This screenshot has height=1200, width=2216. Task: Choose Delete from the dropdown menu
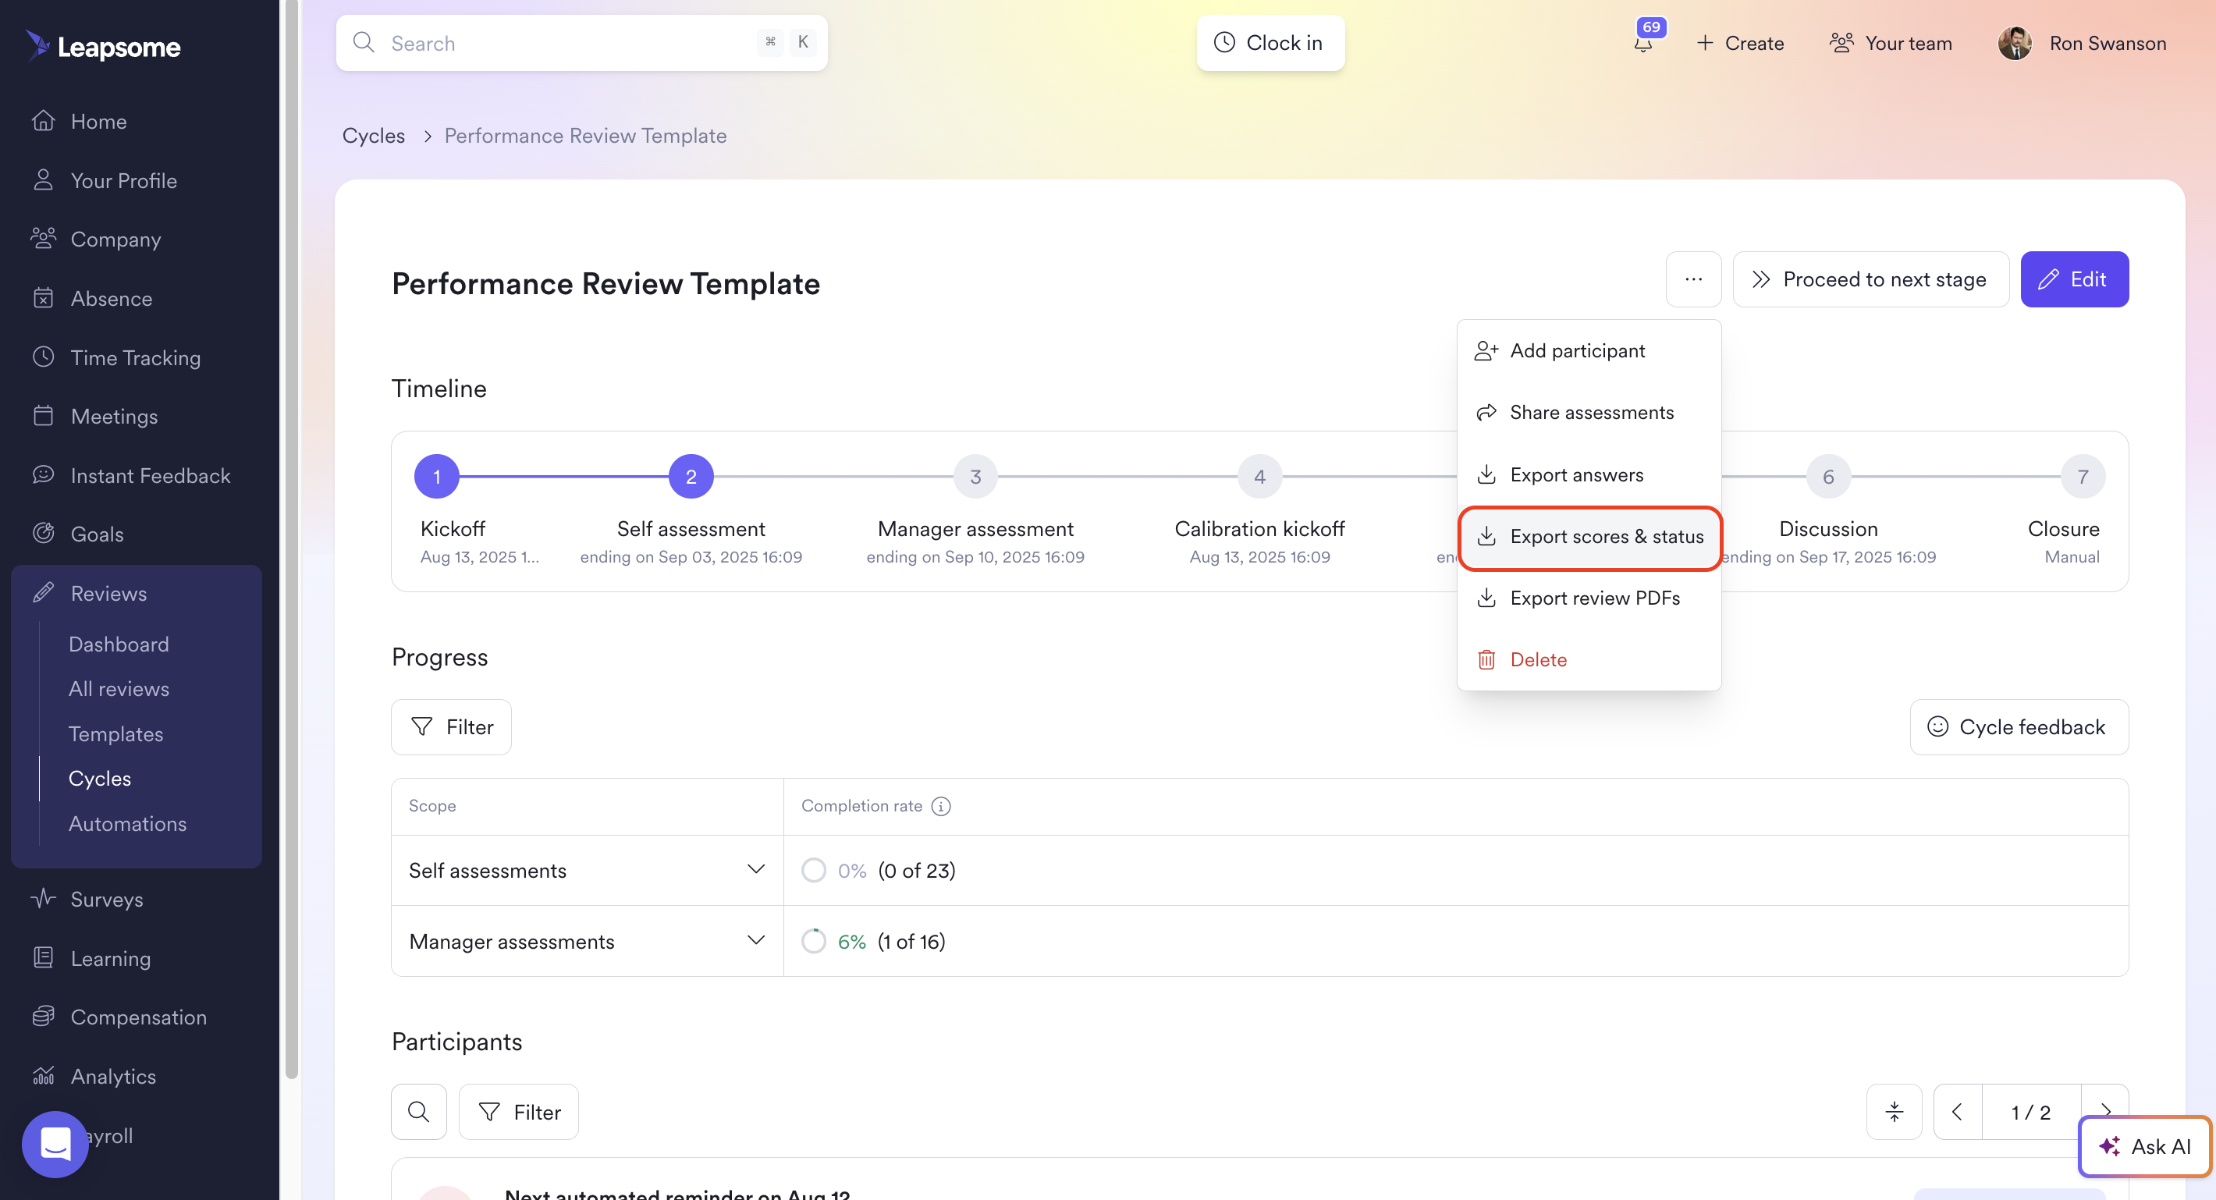[x=1538, y=660]
